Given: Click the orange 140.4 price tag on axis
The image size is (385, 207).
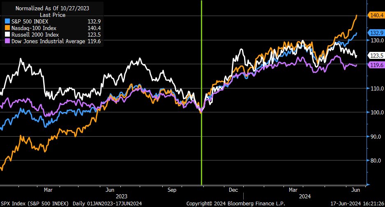Looking at the screenshot, I should click(376, 15).
